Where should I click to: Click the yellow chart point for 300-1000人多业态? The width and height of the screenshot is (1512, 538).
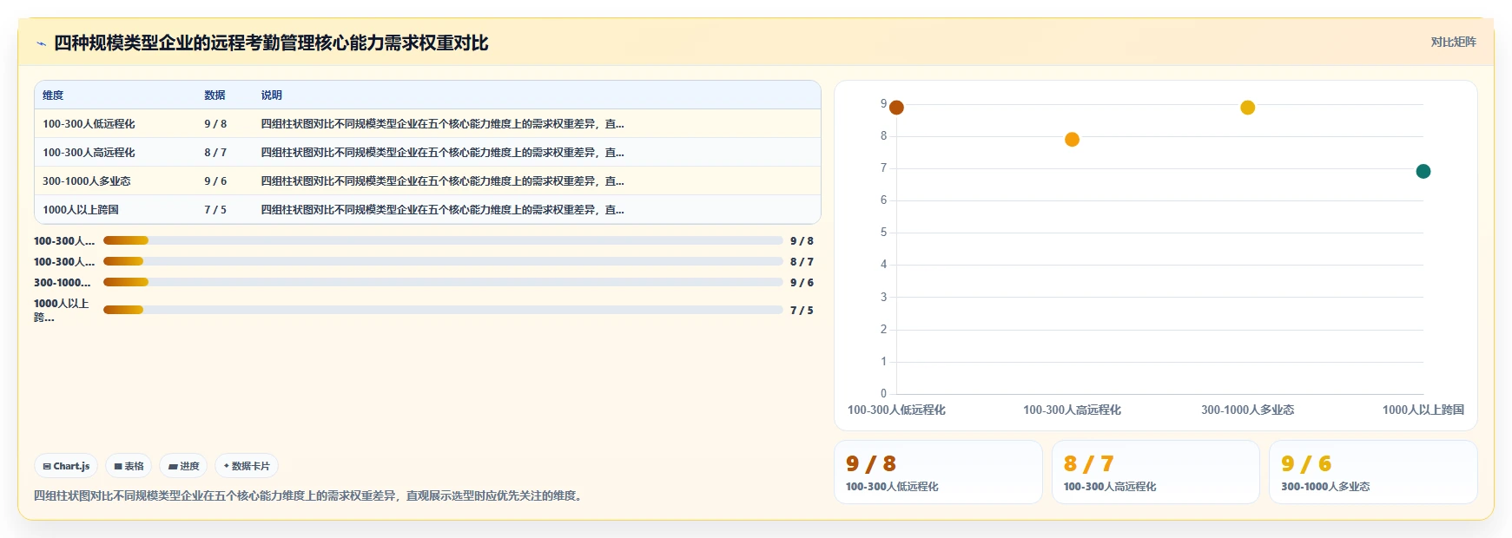[x=1247, y=108]
